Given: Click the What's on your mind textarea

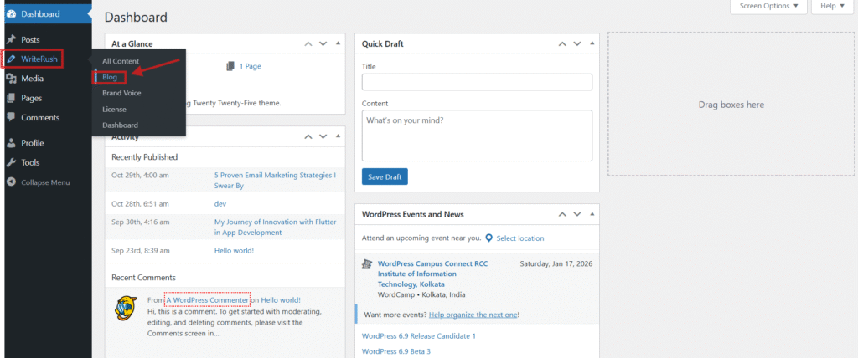Looking at the screenshot, I should [477, 136].
